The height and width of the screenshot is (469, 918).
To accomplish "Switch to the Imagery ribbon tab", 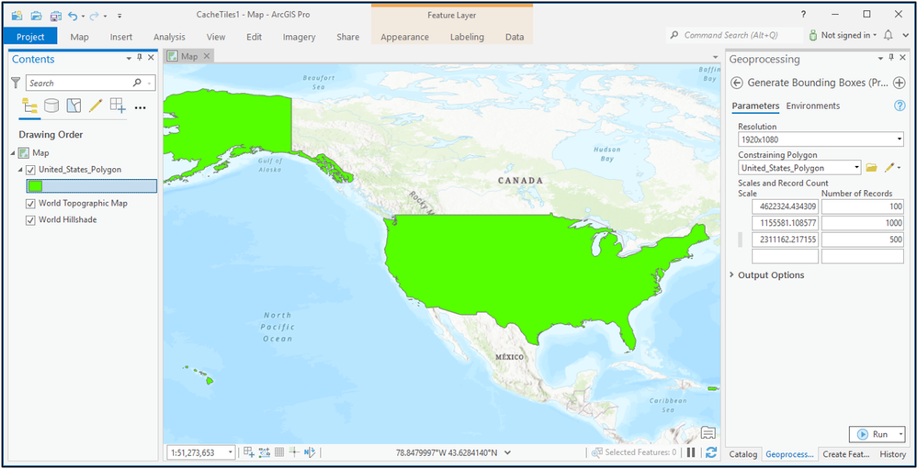I will (300, 37).
